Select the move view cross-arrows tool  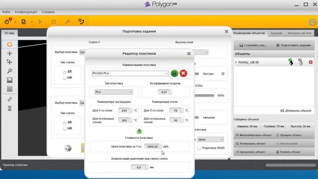point(9,53)
